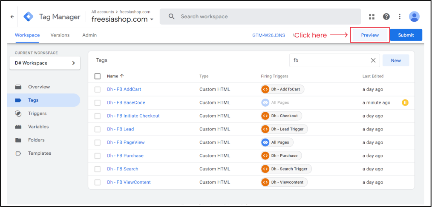Open the Dh - FB ViewContent tag link
The image size is (432, 207).
tap(129, 182)
